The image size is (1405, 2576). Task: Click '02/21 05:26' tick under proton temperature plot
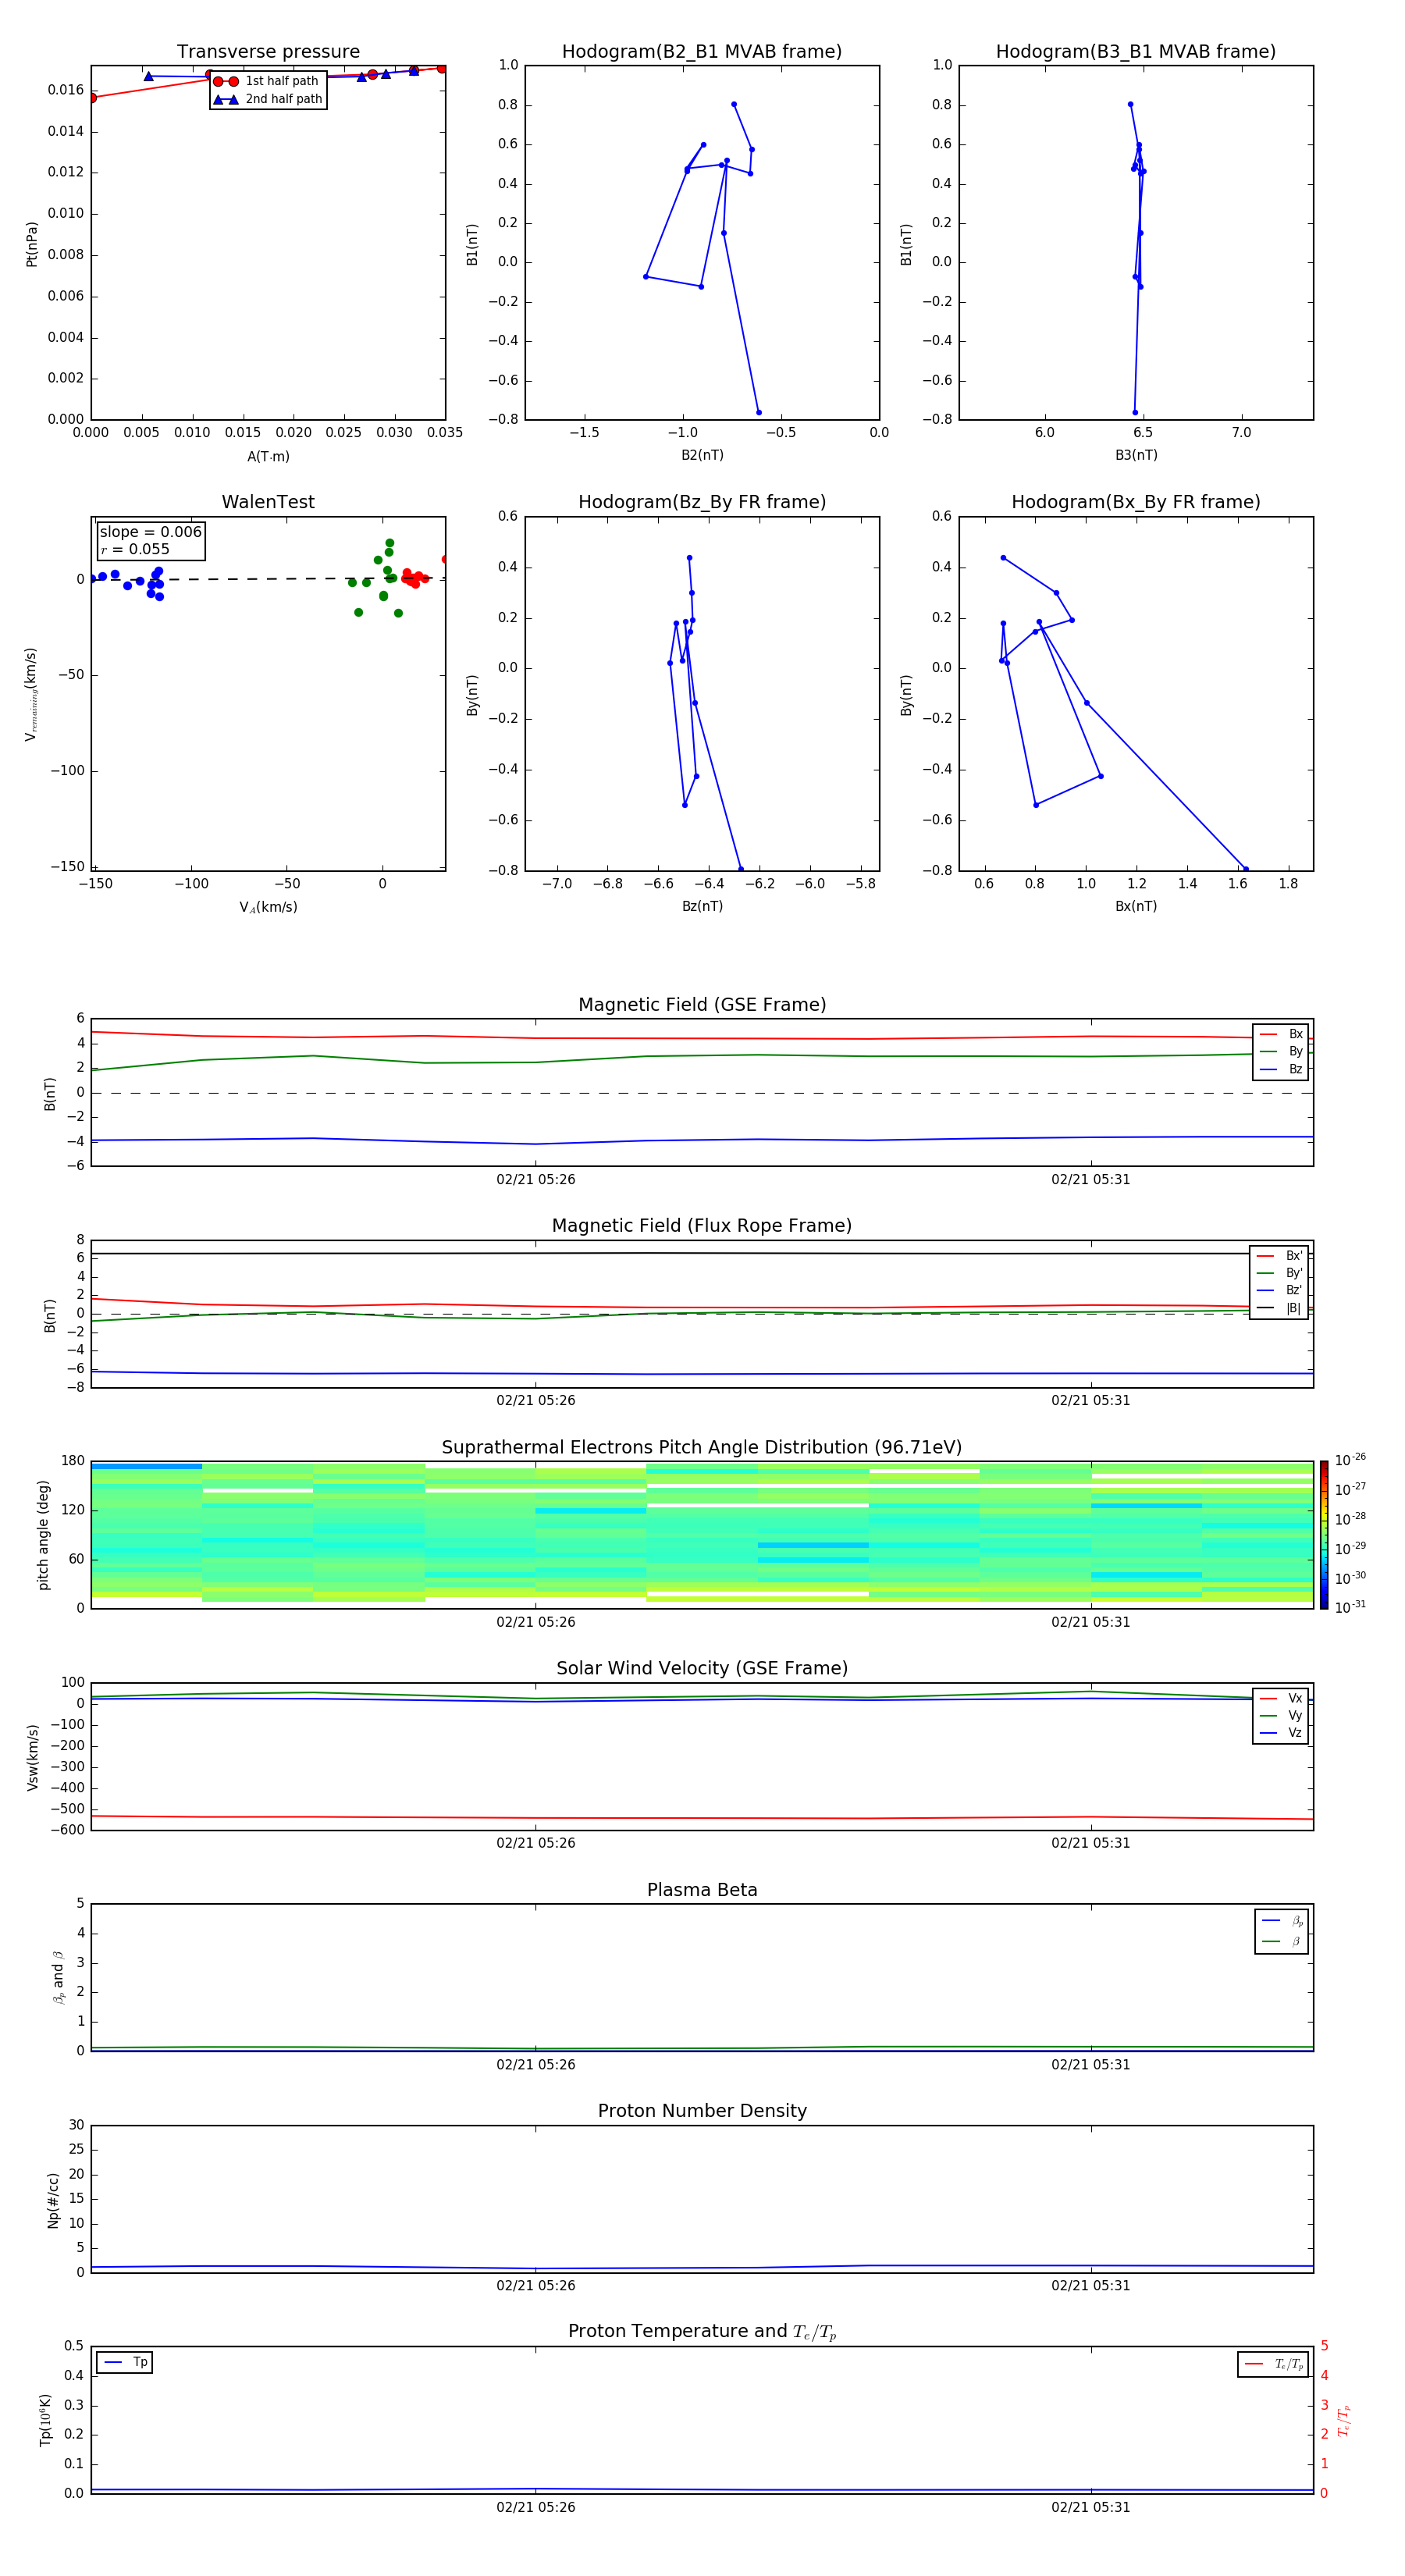point(536,2507)
